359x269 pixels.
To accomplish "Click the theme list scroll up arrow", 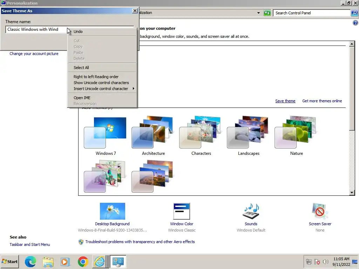I will (x=352, y=44).
